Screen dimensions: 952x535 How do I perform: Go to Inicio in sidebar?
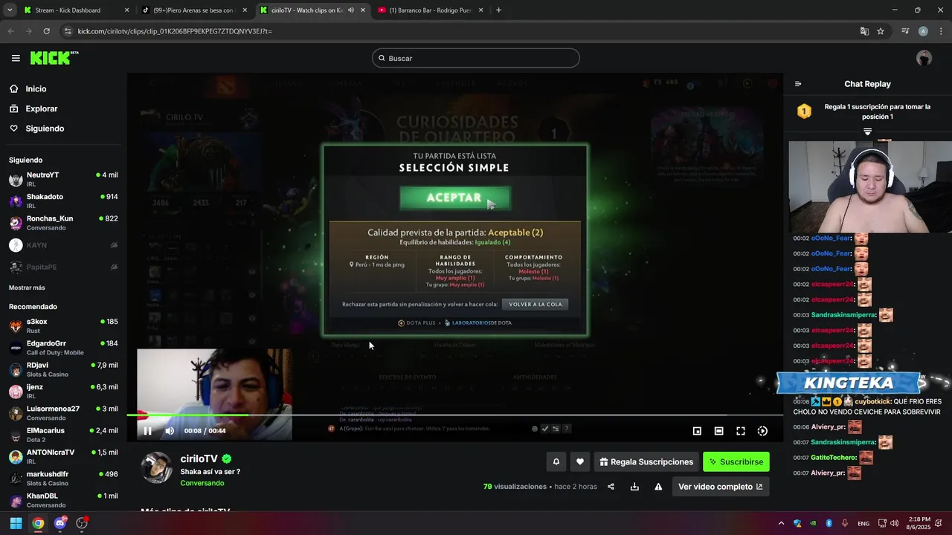[36, 89]
